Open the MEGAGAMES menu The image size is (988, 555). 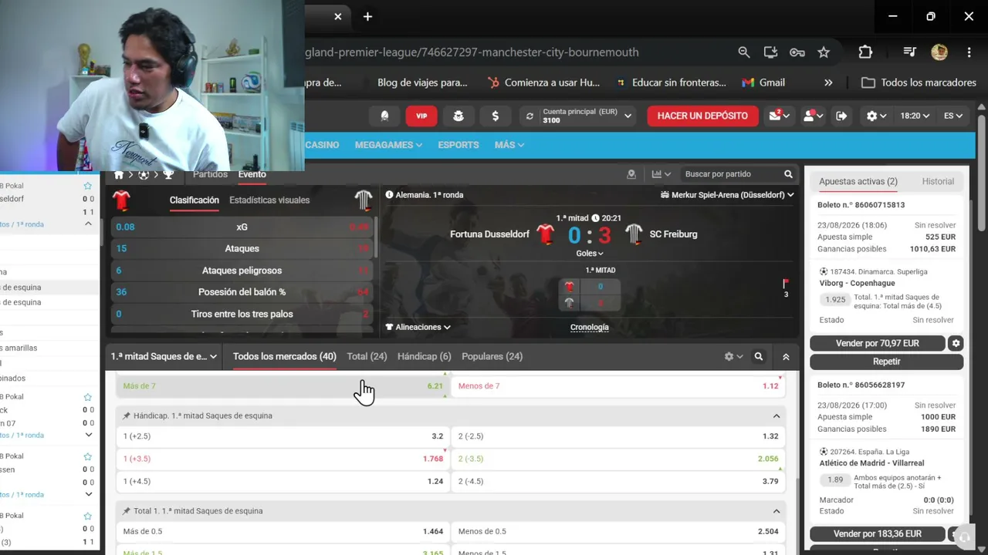tap(388, 145)
